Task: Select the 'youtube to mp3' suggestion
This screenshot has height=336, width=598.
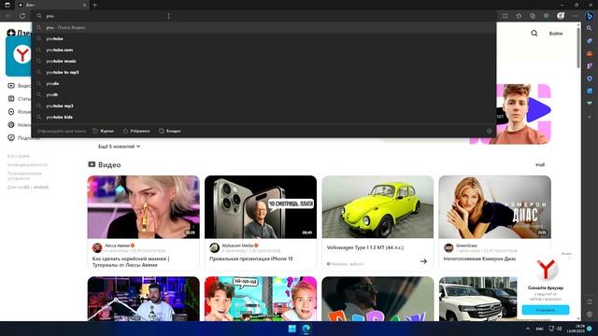Action: point(263,72)
